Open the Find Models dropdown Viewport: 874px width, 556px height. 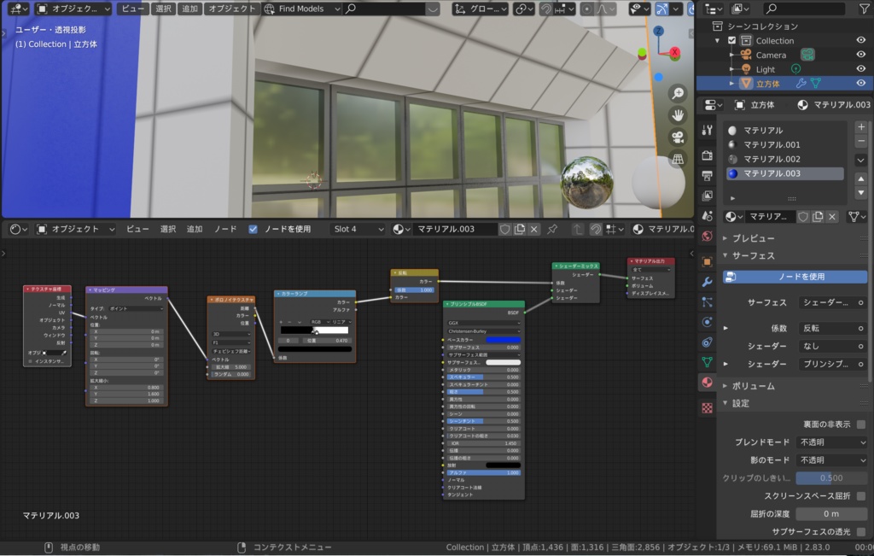coord(301,9)
